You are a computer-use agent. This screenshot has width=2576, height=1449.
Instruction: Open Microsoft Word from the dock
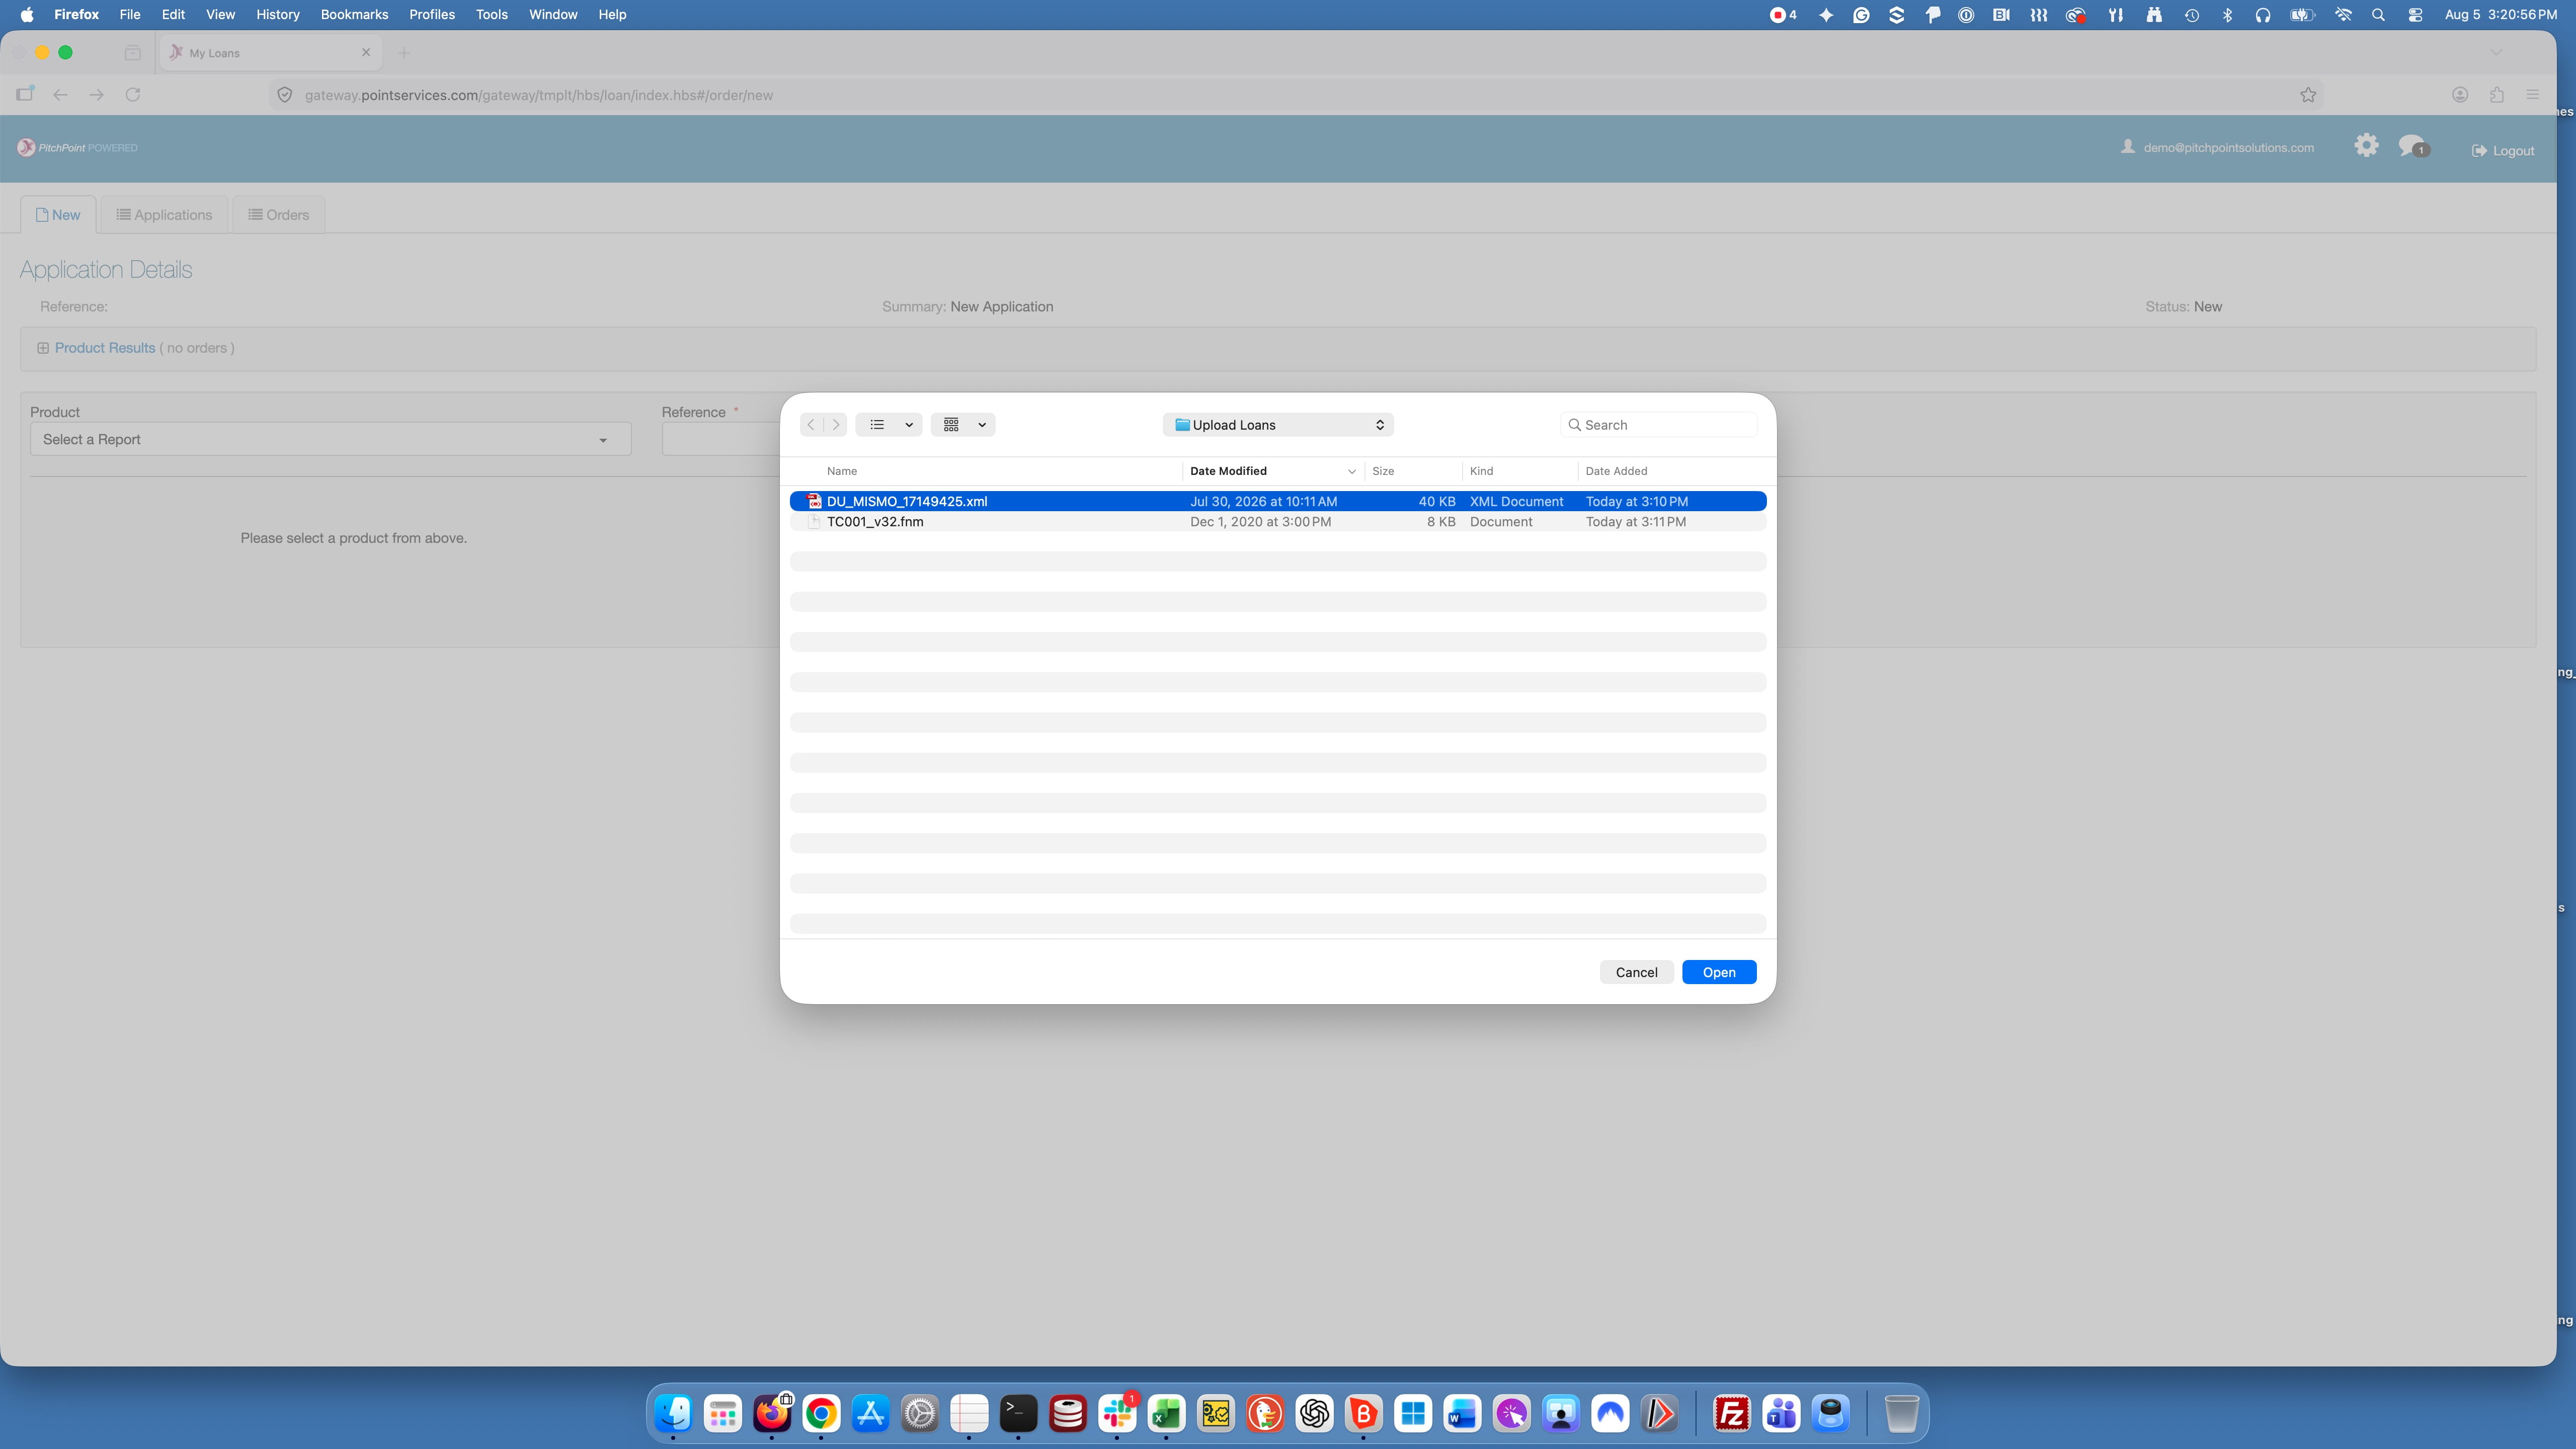pyautogui.click(x=1462, y=1414)
